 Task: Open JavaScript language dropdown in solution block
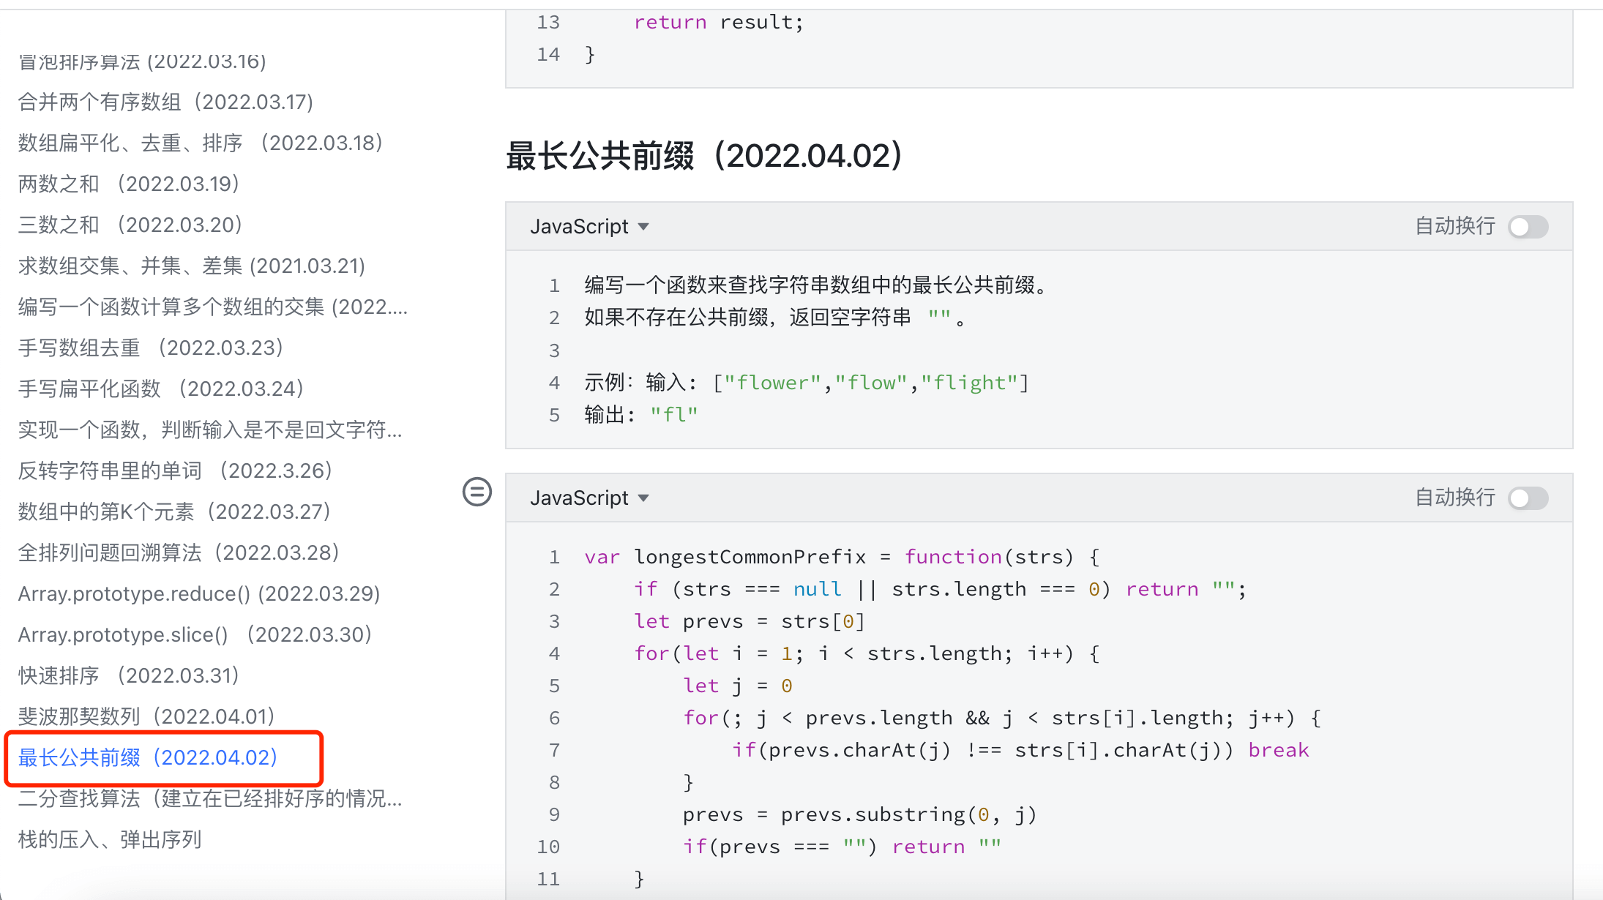(x=589, y=498)
